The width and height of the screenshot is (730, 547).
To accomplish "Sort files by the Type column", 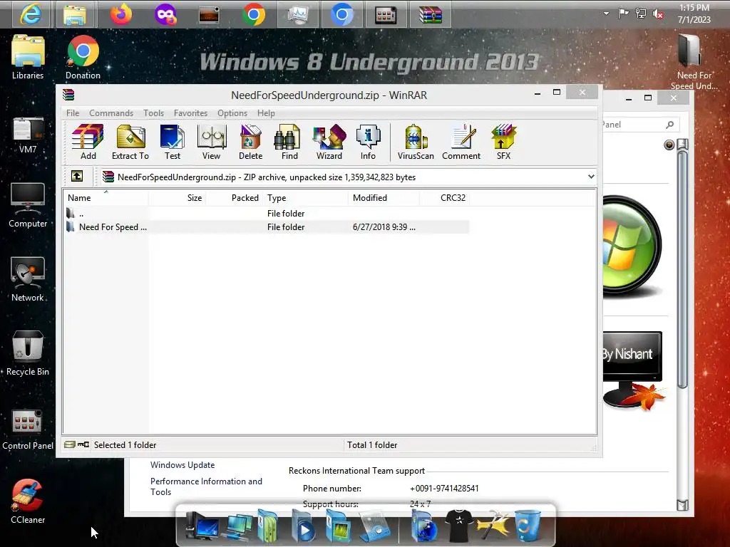I will coord(305,198).
